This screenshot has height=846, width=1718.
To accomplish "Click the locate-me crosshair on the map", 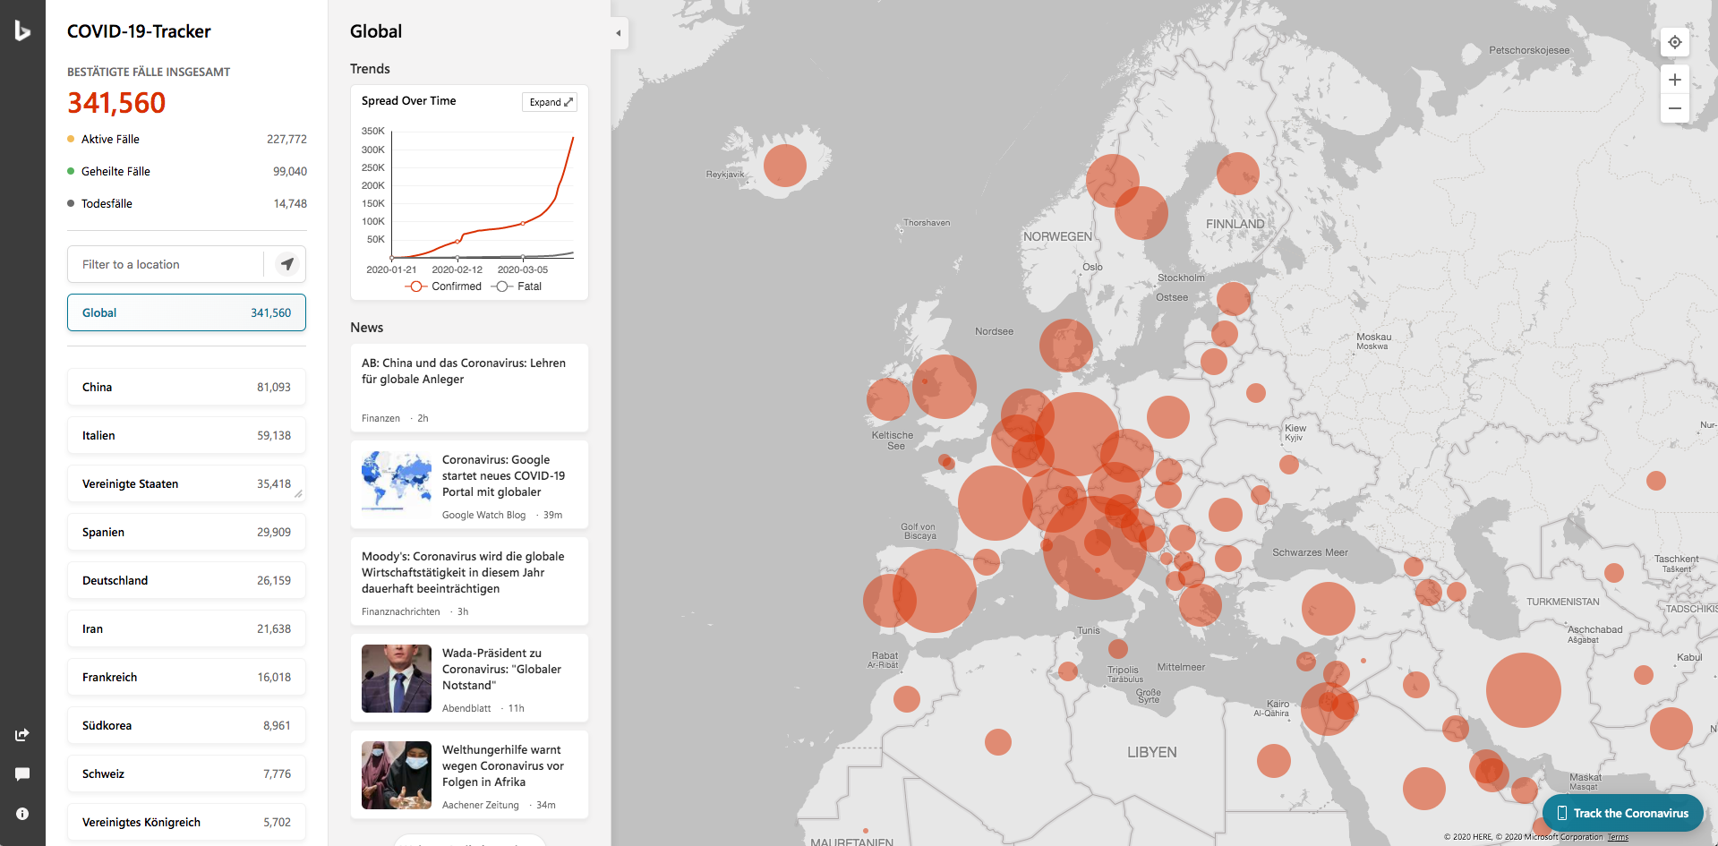I will [1674, 42].
